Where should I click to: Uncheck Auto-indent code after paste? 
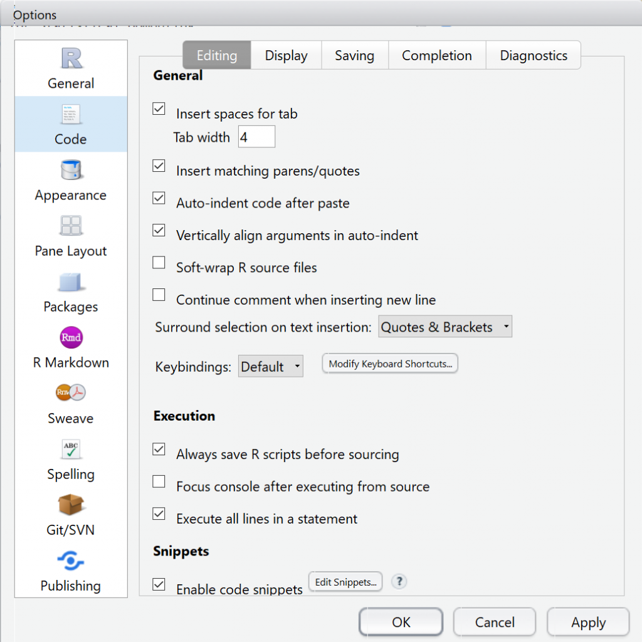159,198
